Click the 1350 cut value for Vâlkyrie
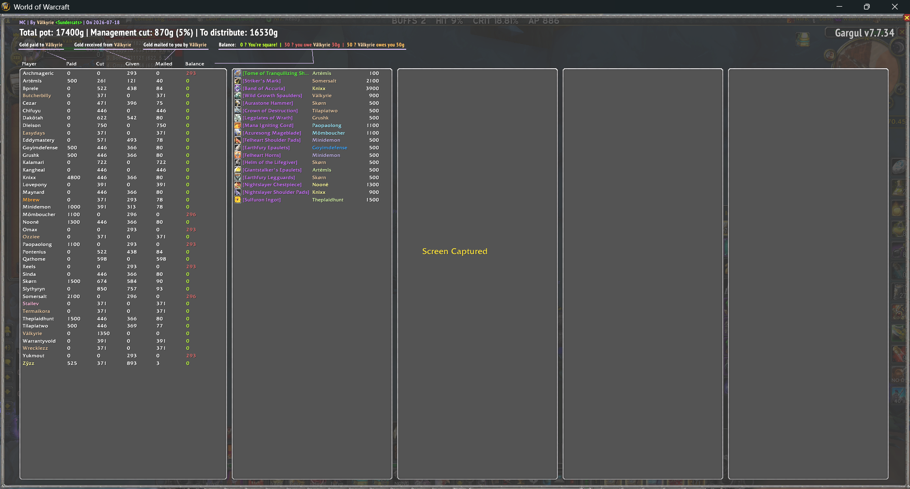Image resolution: width=910 pixels, height=489 pixels. (103, 334)
